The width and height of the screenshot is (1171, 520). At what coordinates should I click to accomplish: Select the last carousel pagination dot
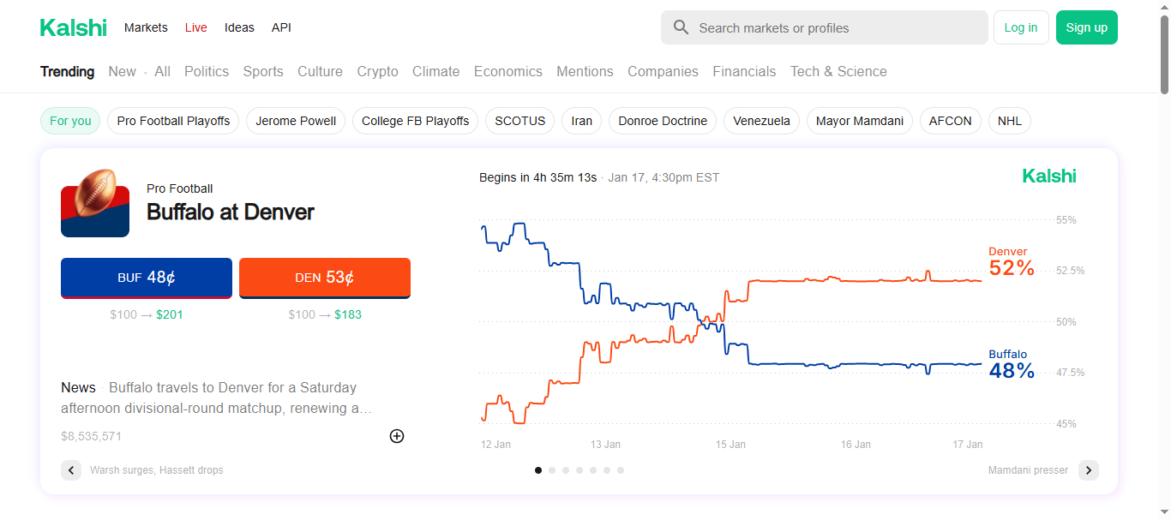(621, 470)
